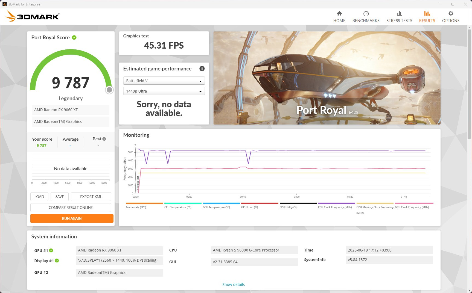Click the SystemInfo version v5.84.1372
The height and width of the screenshot is (293, 472).
(389, 260)
